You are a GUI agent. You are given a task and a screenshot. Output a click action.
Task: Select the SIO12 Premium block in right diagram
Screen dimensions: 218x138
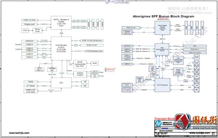162,85
